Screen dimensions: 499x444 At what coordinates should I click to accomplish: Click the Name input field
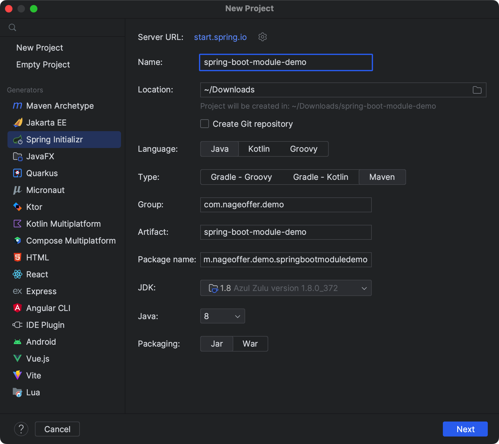[x=286, y=62]
